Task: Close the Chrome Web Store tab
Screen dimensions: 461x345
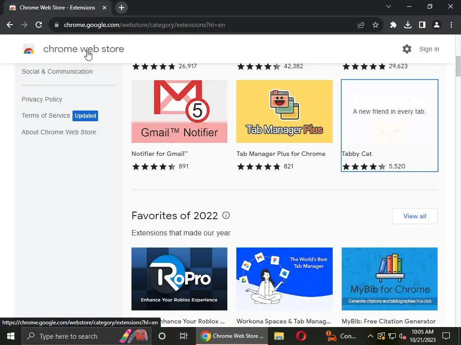Action: tap(104, 8)
